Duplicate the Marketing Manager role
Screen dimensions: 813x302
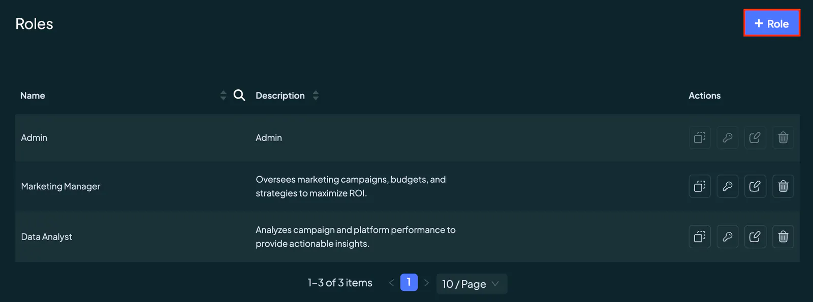tap(700, 186)
